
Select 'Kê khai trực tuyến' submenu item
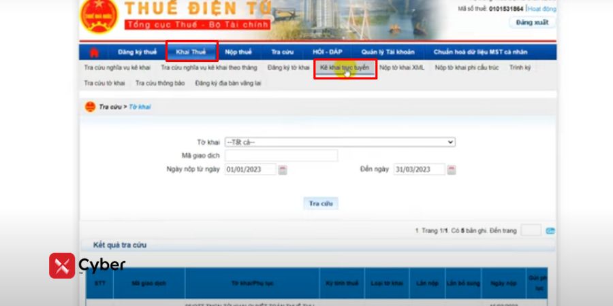(x=345, y=68)
